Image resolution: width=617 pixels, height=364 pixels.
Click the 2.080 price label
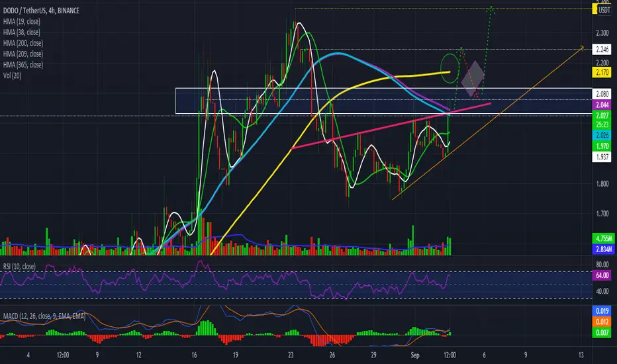pos(602,94)
